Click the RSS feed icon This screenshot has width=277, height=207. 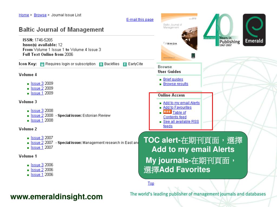(x=167, y=112)
